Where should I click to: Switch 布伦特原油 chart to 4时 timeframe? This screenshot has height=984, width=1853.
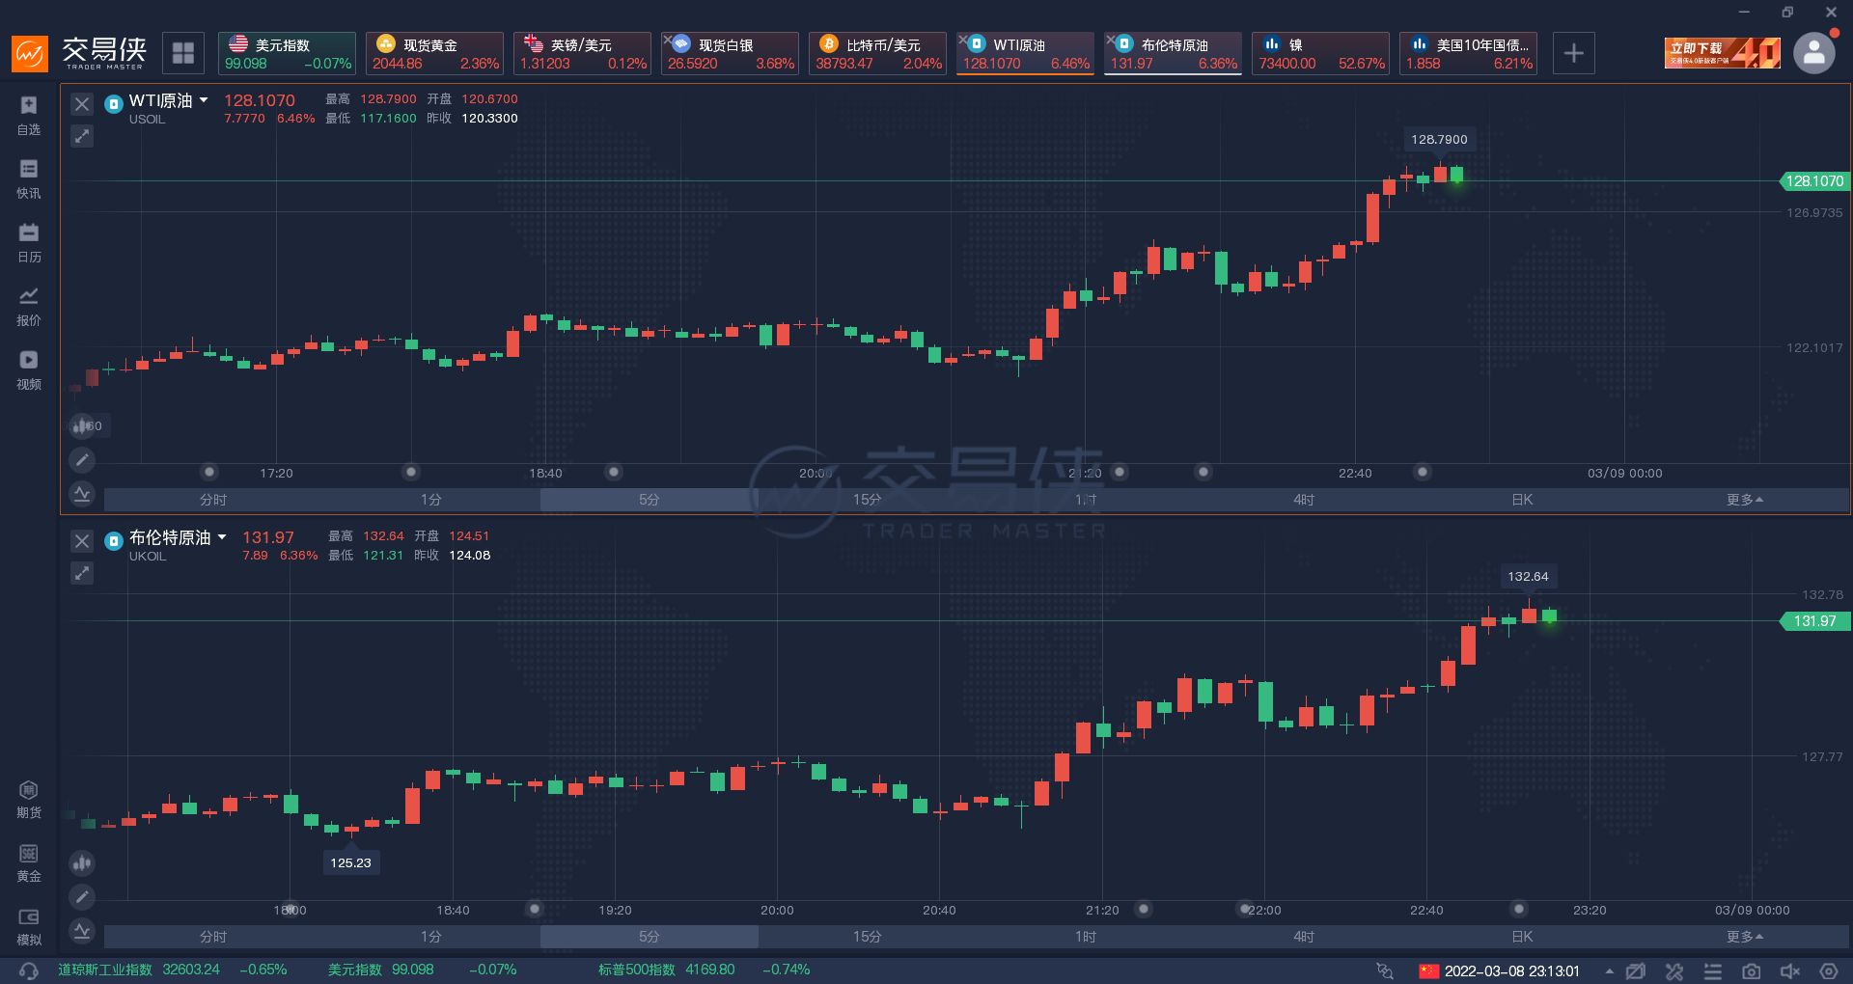[1304, 937]
